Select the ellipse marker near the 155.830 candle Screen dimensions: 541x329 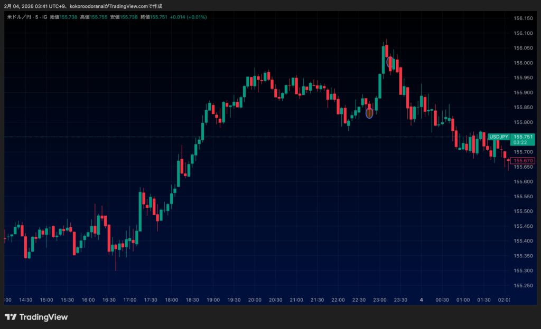[x=369, y=112]
